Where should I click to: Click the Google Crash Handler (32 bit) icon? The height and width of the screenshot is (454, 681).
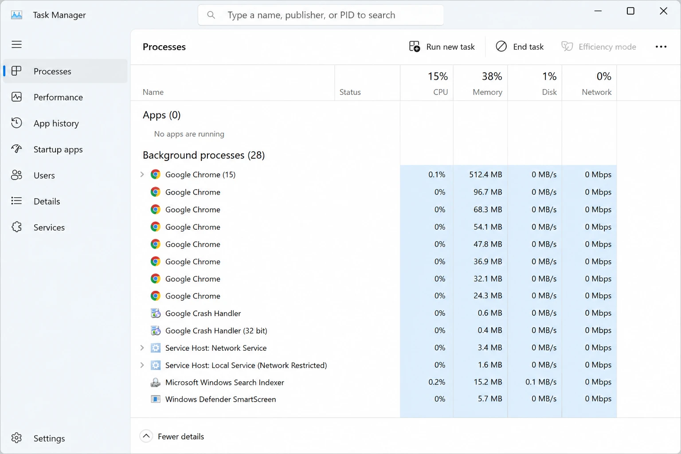(x=155, y=330)
